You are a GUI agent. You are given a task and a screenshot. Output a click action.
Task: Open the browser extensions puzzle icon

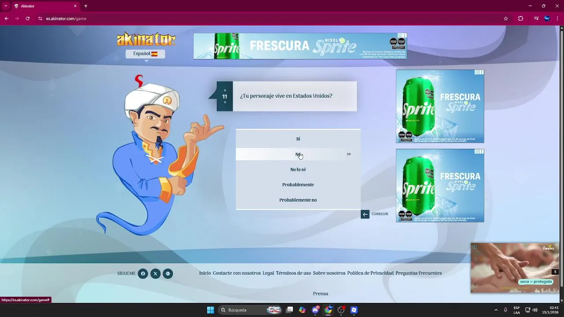[520, 18]
